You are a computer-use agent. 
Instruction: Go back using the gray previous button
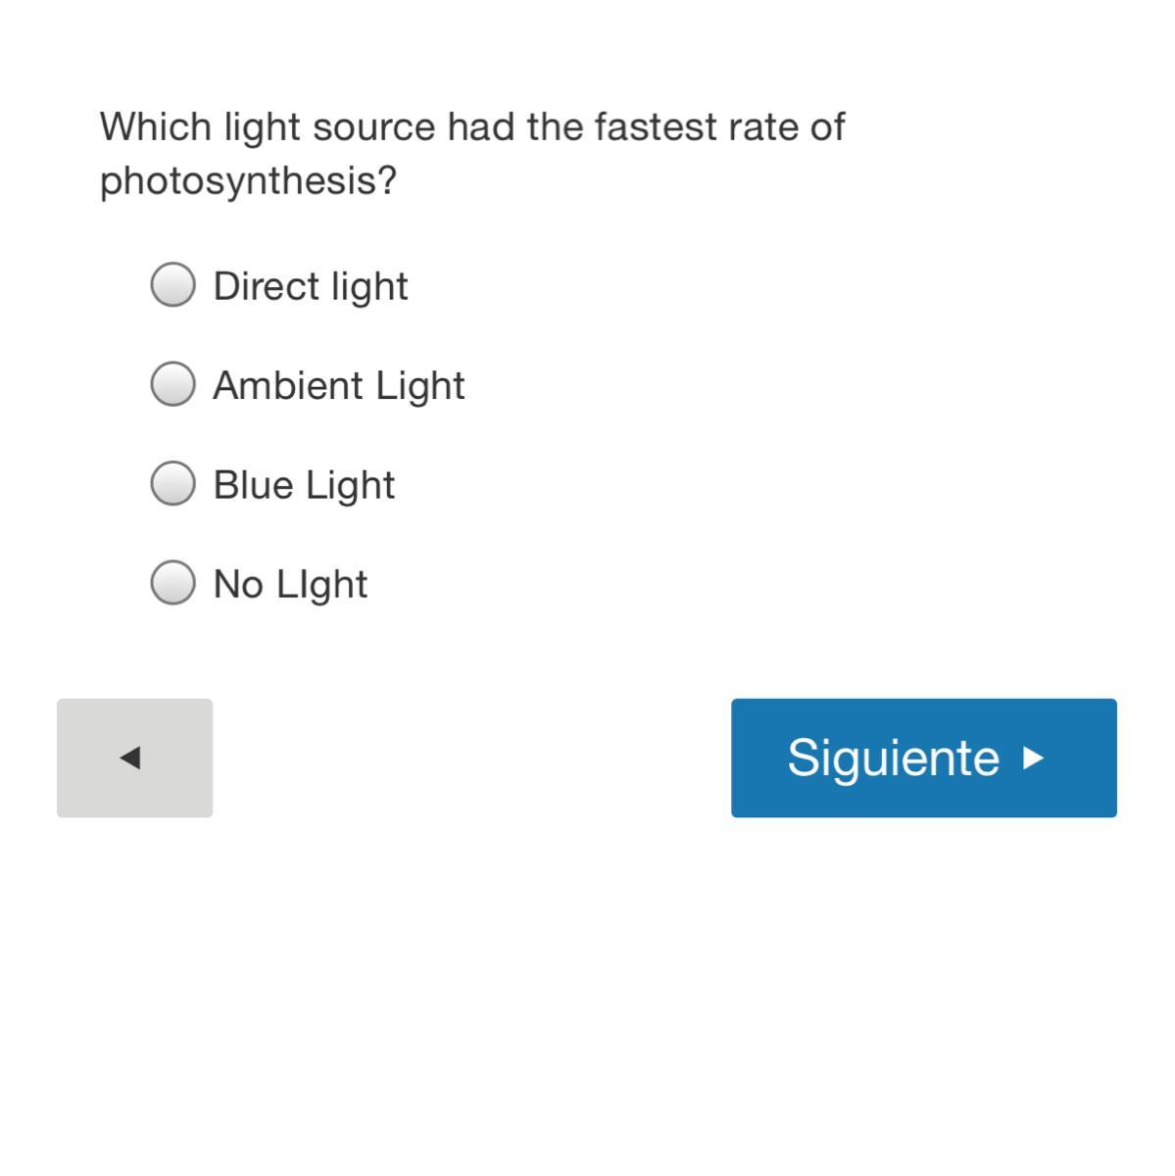[135, 758]
